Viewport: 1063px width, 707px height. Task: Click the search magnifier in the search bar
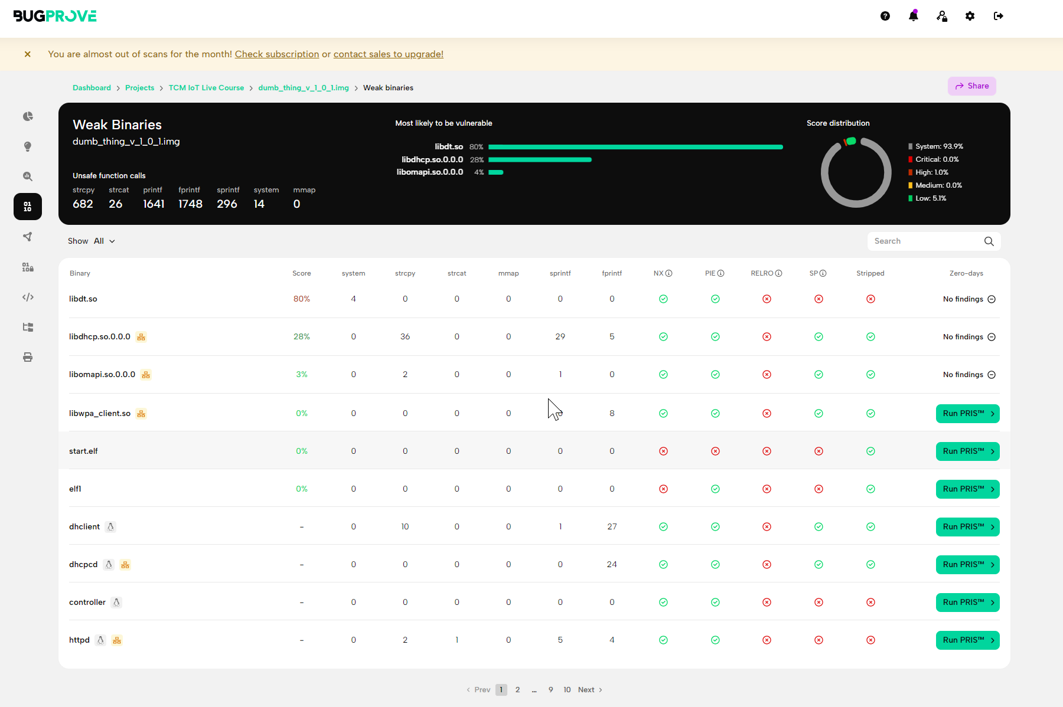click(988, 241)
